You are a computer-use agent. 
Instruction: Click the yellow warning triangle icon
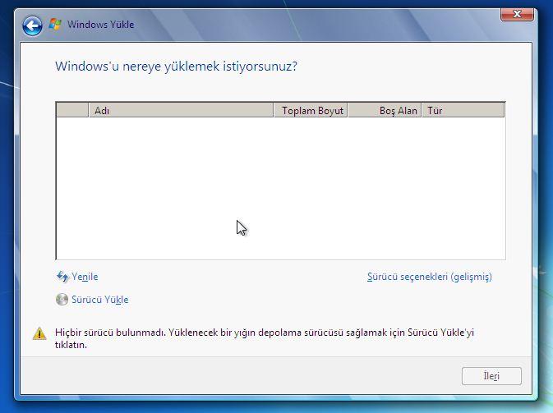point(39,333)
